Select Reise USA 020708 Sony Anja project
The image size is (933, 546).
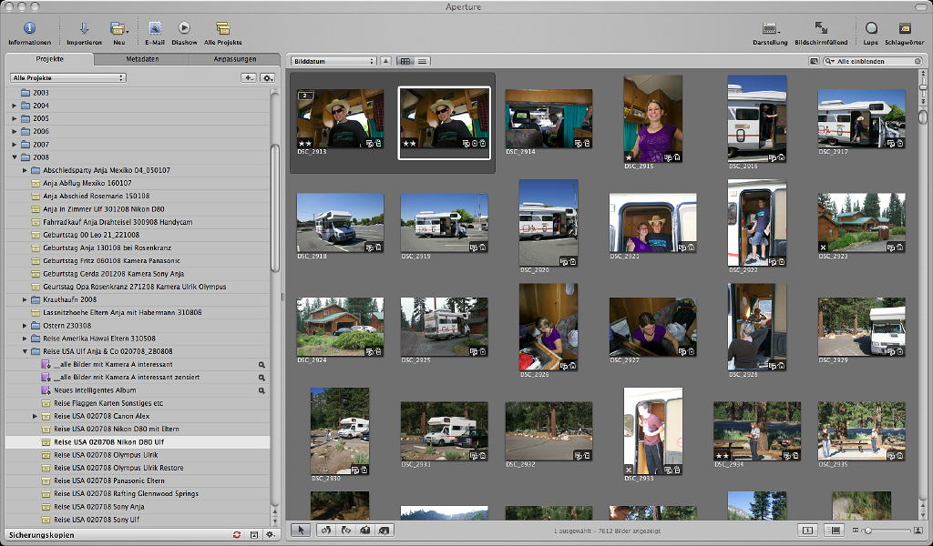click(x=98, y=506)
